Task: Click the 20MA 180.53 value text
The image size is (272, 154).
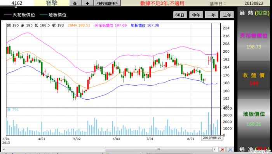Action: [x=79, y=25]
